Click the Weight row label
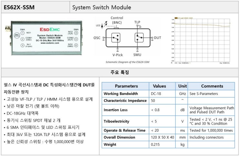The width and height of the screenshot is (240, 156). point(110,144)
